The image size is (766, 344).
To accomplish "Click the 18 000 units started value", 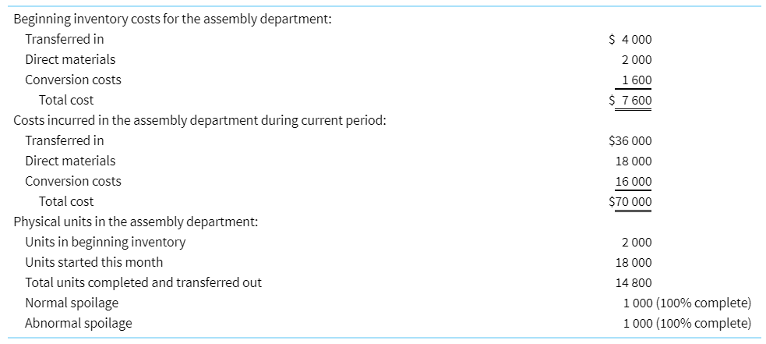I will tap(634, 263).
